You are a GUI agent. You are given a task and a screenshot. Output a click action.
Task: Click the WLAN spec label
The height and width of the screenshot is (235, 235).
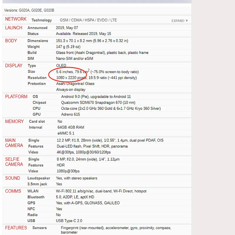(33, 191)
